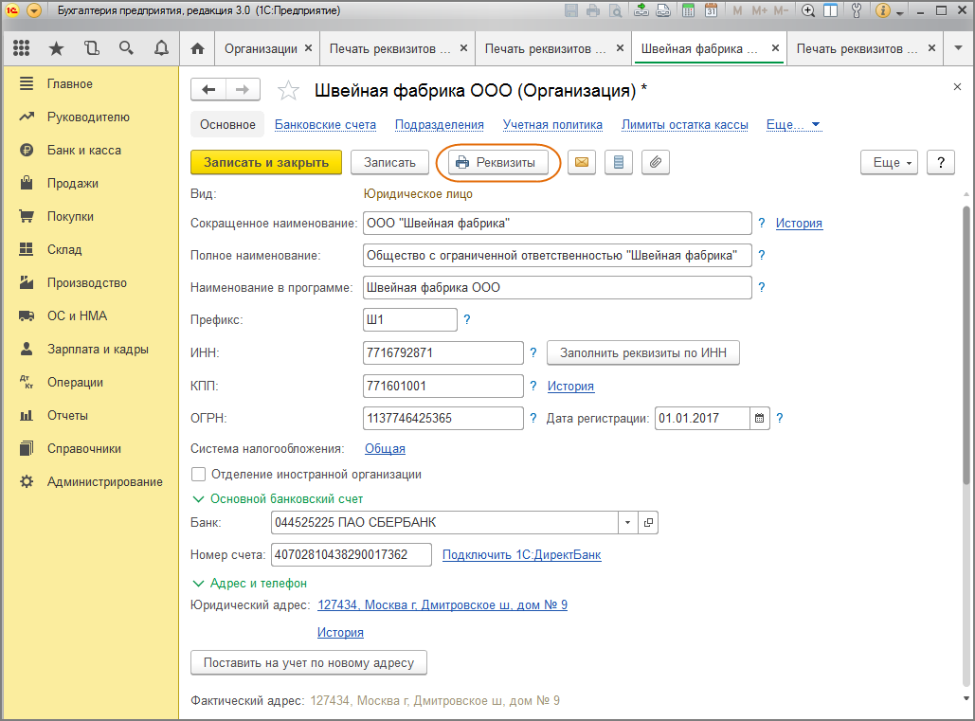This screenshot has width=975, height=721.
Task: Open Банк и касса sidebar section
Action: coord(84,150)
